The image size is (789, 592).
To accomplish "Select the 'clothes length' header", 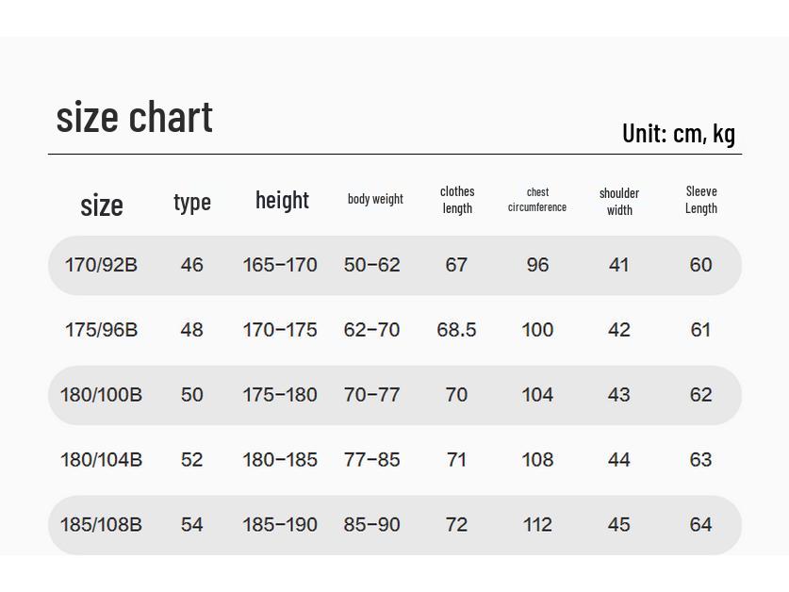I will [457, 200].
